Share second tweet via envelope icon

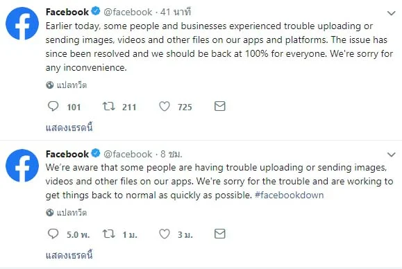219,234
